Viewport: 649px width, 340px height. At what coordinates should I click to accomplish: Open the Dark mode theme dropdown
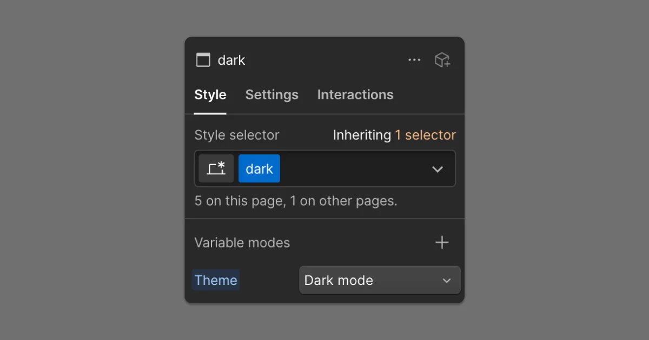(x=379, y=280)
